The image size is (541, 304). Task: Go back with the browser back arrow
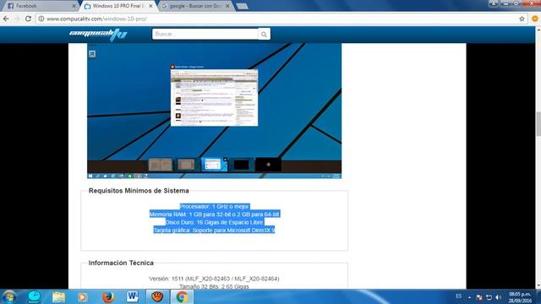pos(6,19)
